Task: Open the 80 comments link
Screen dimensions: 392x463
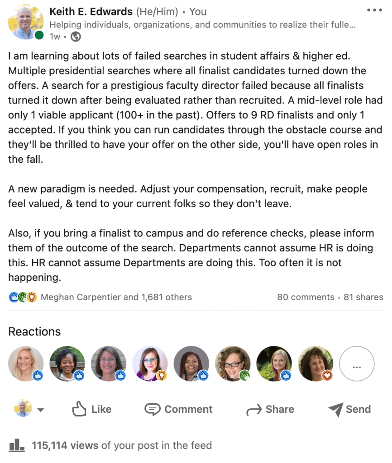Action: point(306,297)
